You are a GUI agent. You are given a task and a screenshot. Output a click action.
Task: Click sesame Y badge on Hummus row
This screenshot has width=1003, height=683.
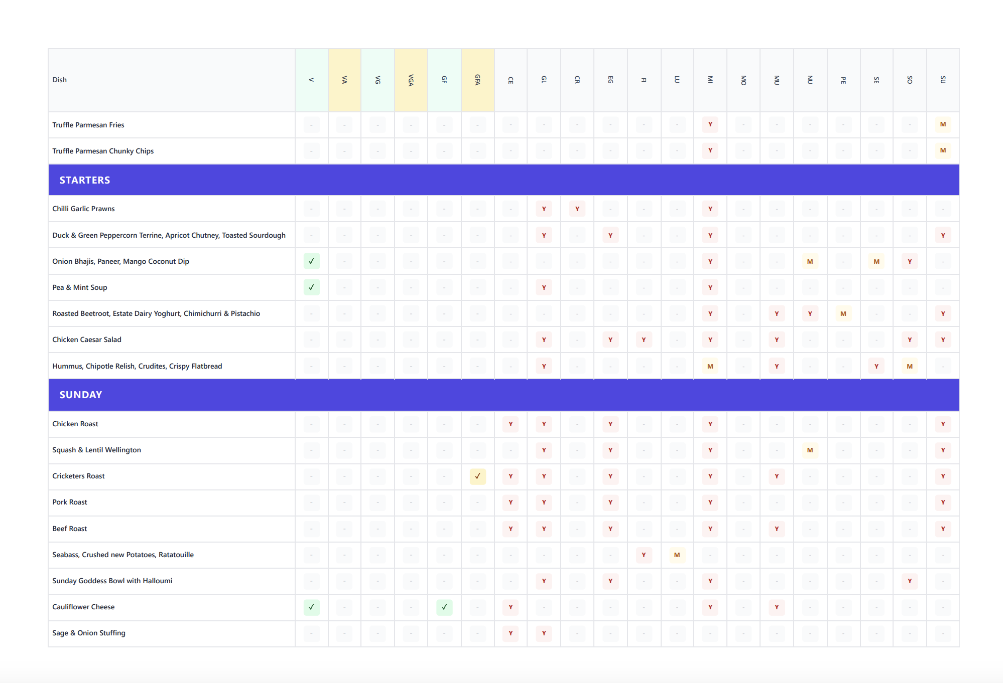coord(876,366)
